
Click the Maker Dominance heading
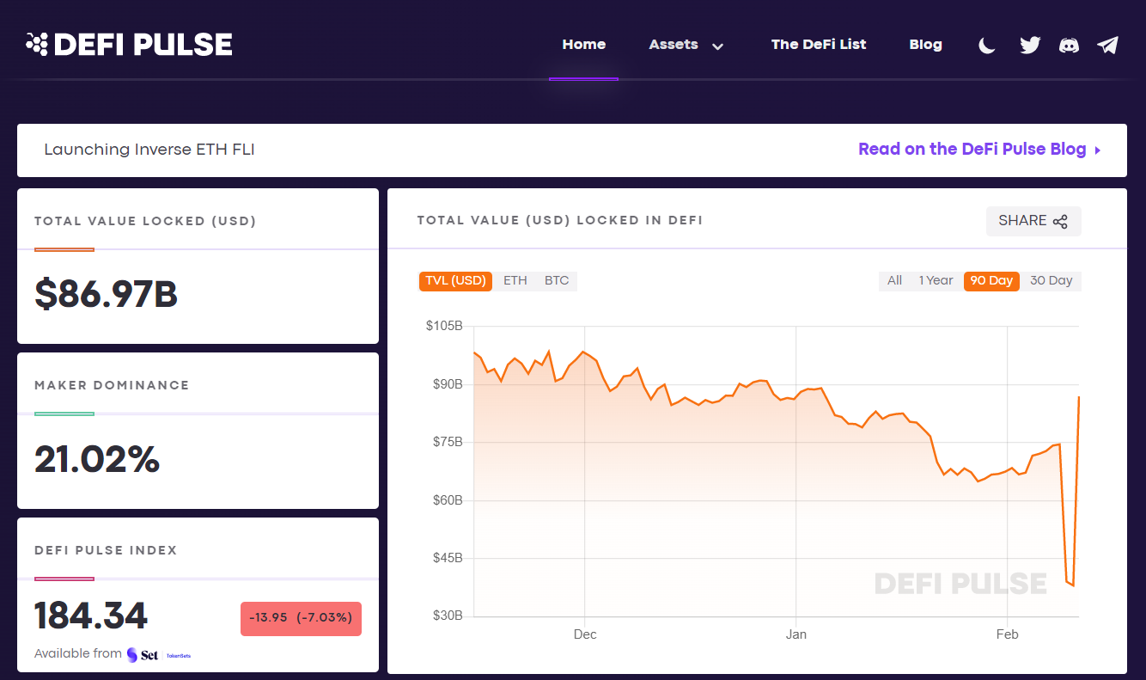click(x=112, y=385)
